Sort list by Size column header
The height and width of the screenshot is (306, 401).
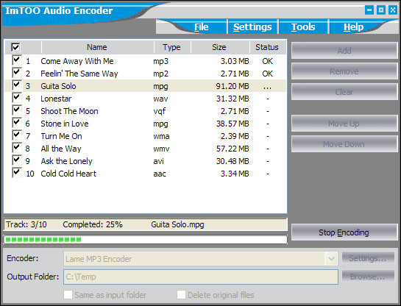click(219, 47)
